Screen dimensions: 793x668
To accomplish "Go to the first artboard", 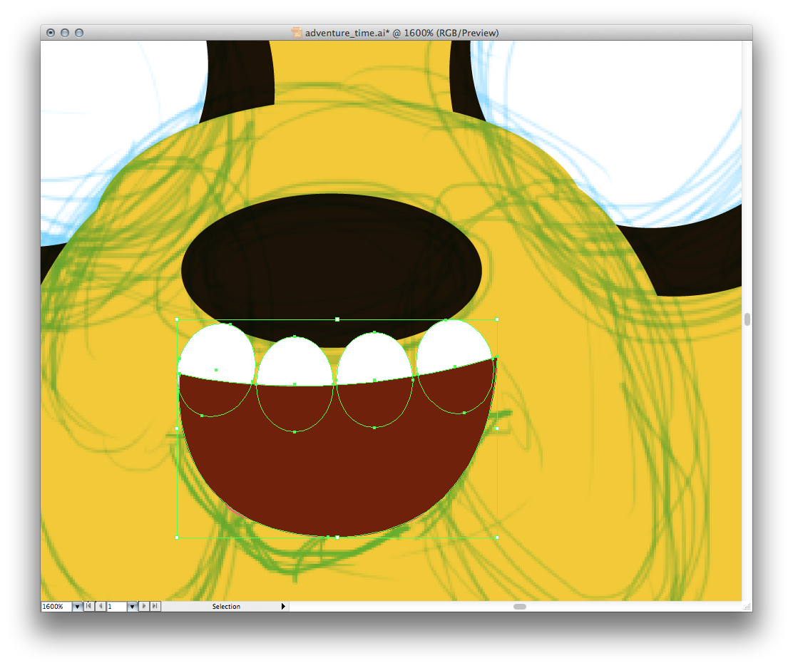I will pyautogui.click(x=89, y=606).
